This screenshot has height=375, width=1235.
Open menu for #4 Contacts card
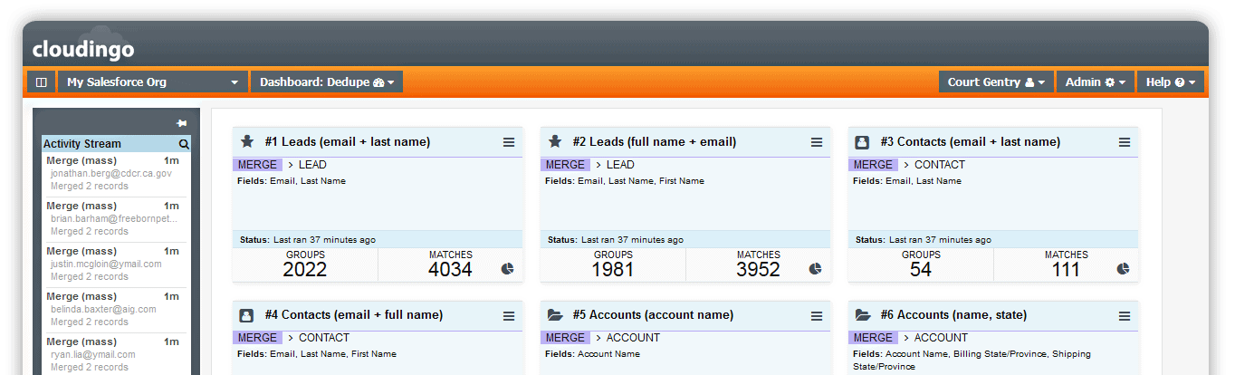tap(509, 315)
